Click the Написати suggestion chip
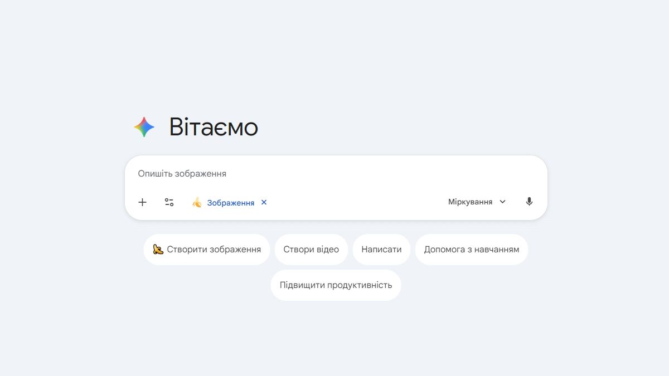This screenshot has height=376, width=669. pyautogui.click(x=381, y=249)
